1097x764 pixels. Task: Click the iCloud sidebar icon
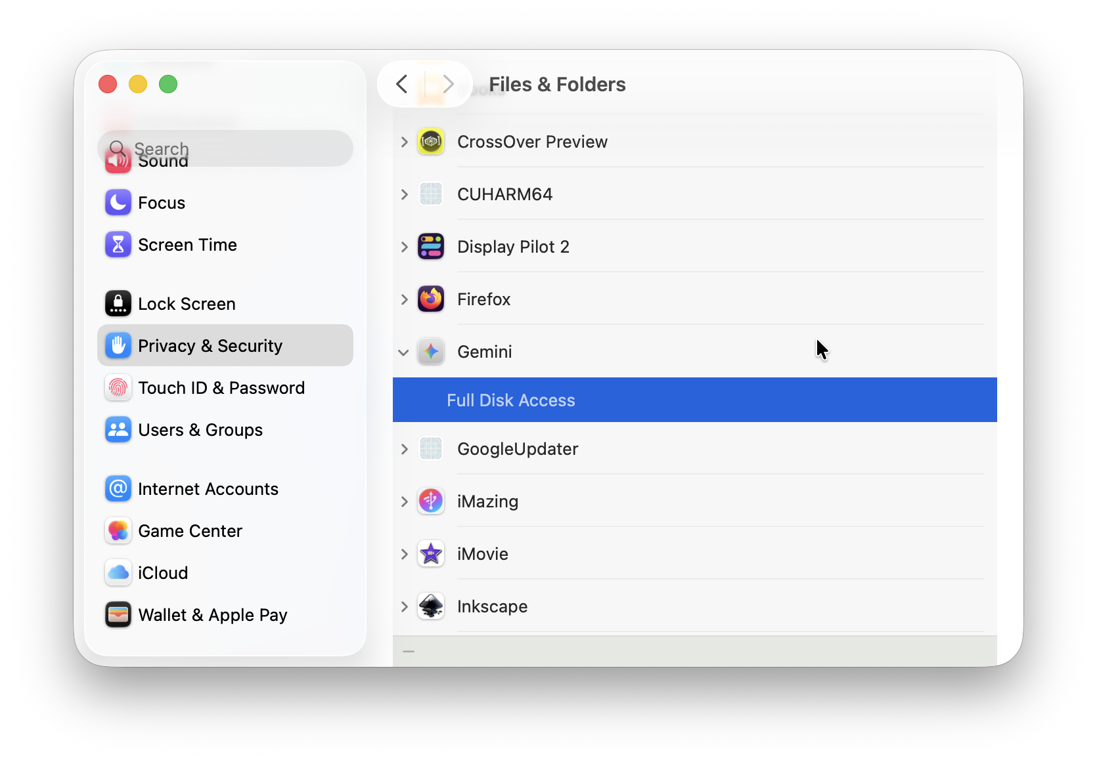click(118, 572)
